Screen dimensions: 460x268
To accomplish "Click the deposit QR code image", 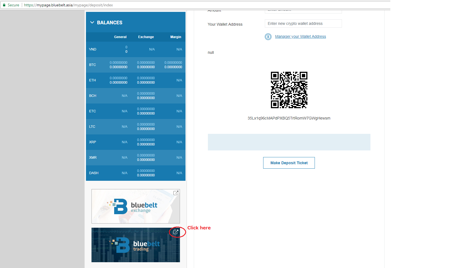I will coord(289,90).
